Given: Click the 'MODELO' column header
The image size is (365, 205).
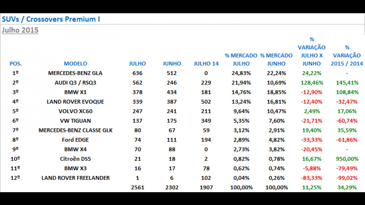Looking at the screenshot, I should pos(76,64).
